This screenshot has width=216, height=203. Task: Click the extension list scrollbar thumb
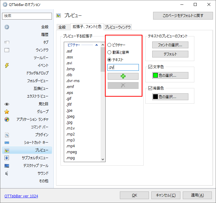[x=103, y=60]
